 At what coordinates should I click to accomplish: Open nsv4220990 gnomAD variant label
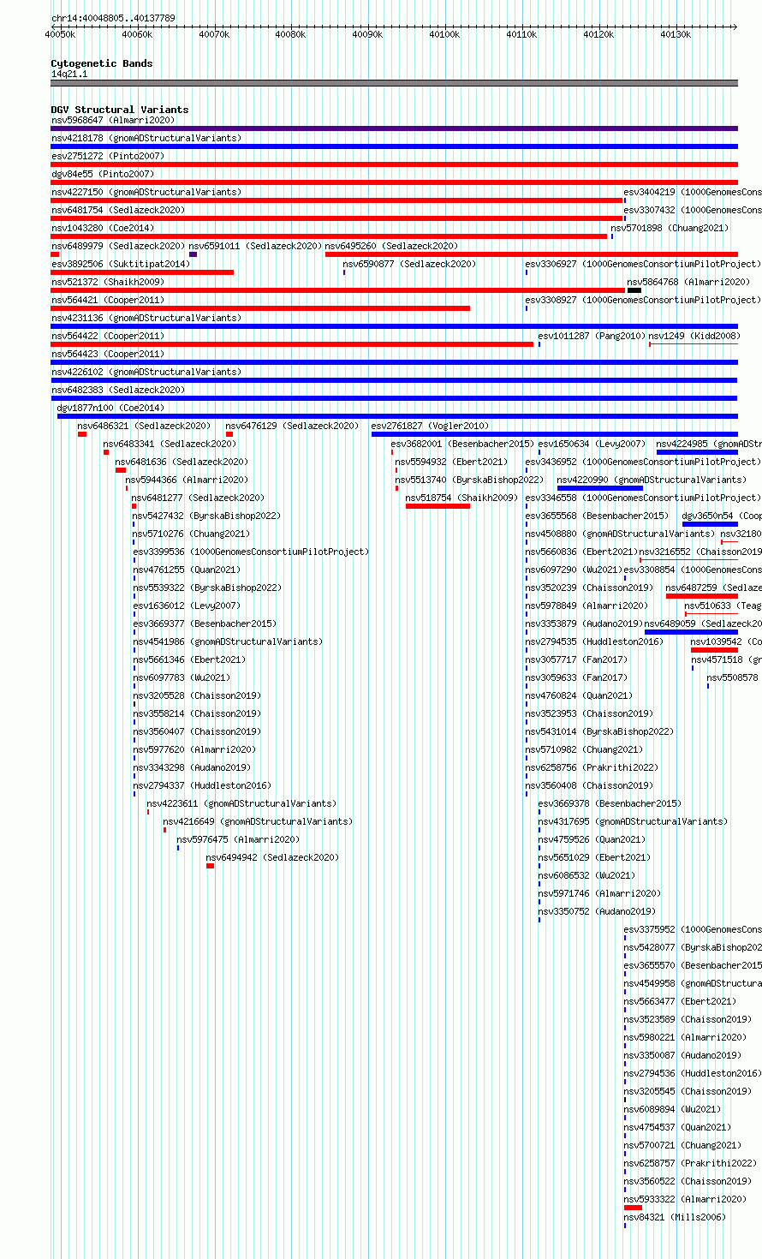tap(652, 480)
